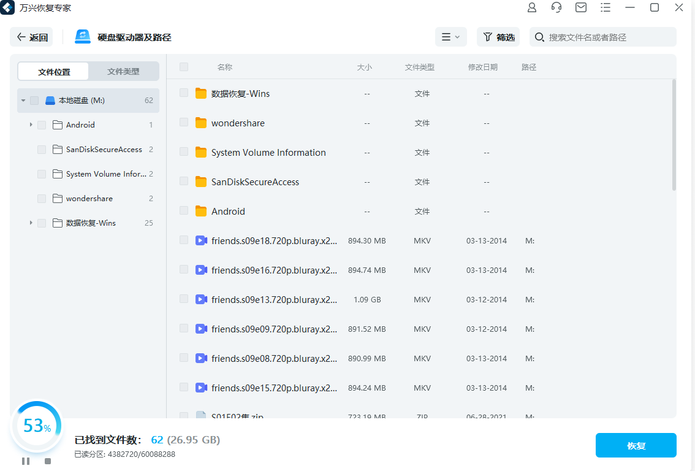This screenshot has width=695, height=471.
Task: Click the 恢复 recover button
Action: point(636,445)
